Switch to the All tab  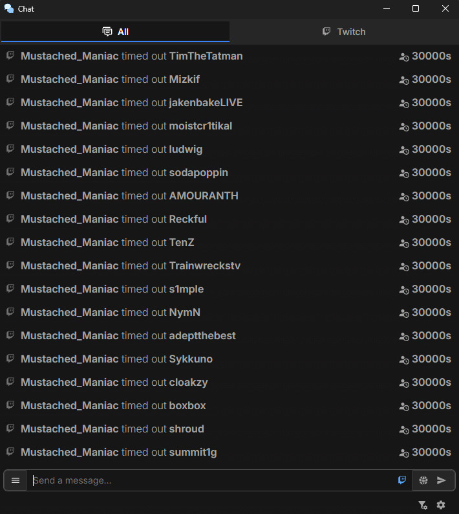(115, 32)
